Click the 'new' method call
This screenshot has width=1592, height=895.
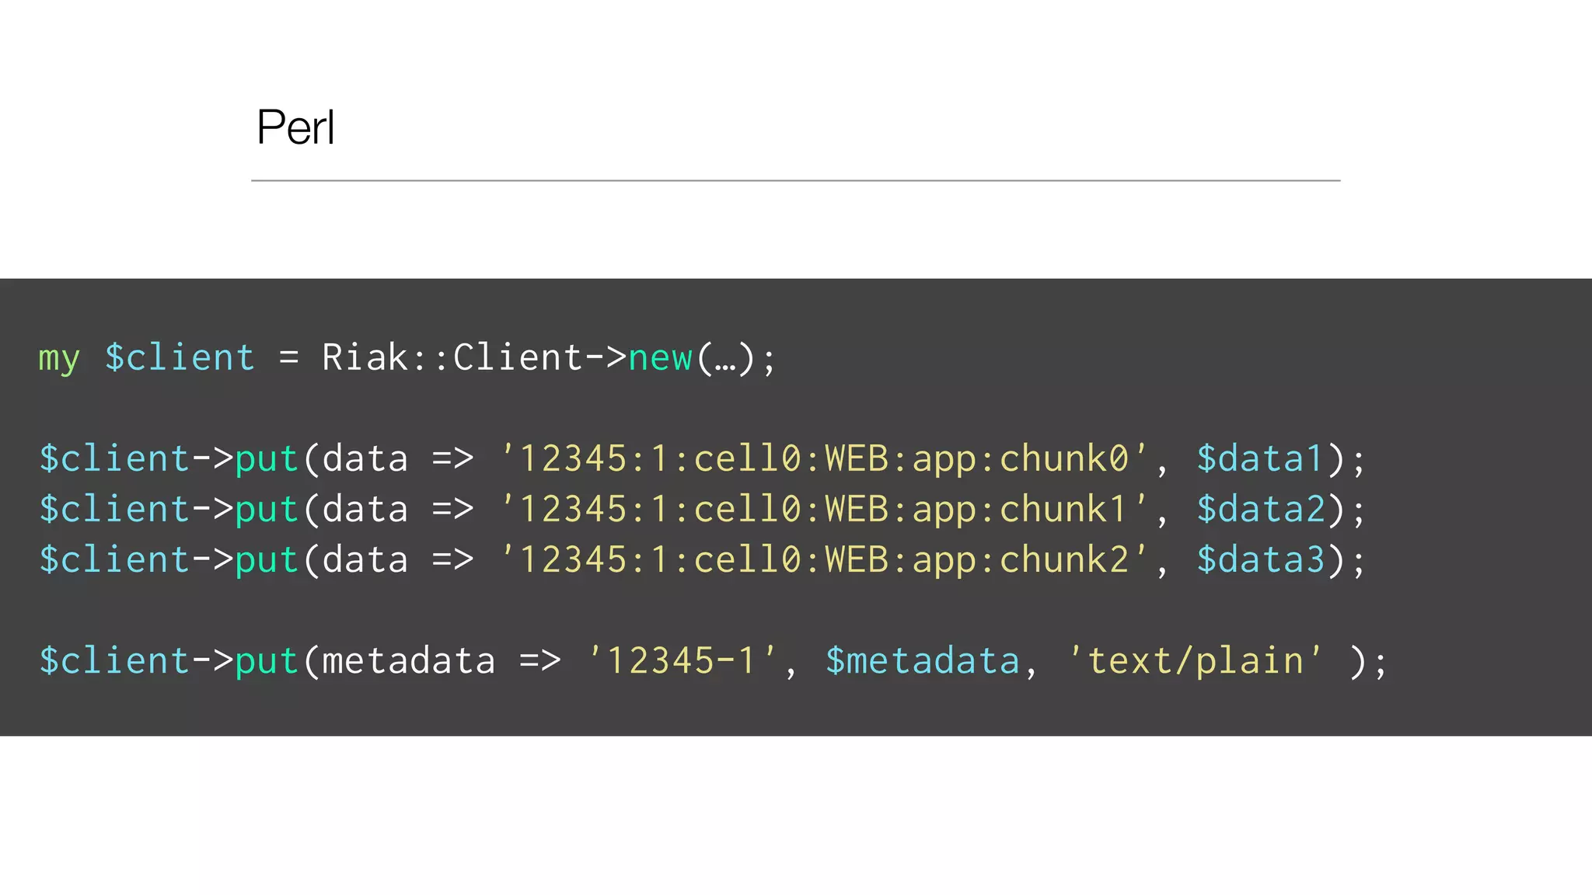[660, 359]
